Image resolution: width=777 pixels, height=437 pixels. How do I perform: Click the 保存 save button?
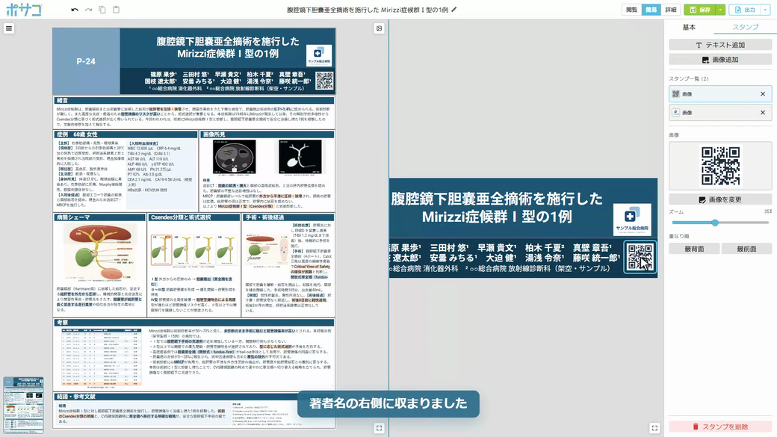coord(700,10)
